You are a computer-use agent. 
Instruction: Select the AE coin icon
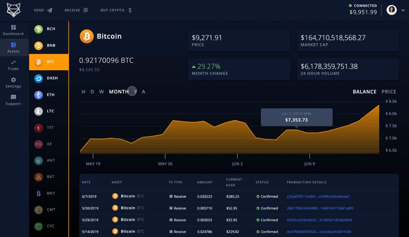pos(39,144)
